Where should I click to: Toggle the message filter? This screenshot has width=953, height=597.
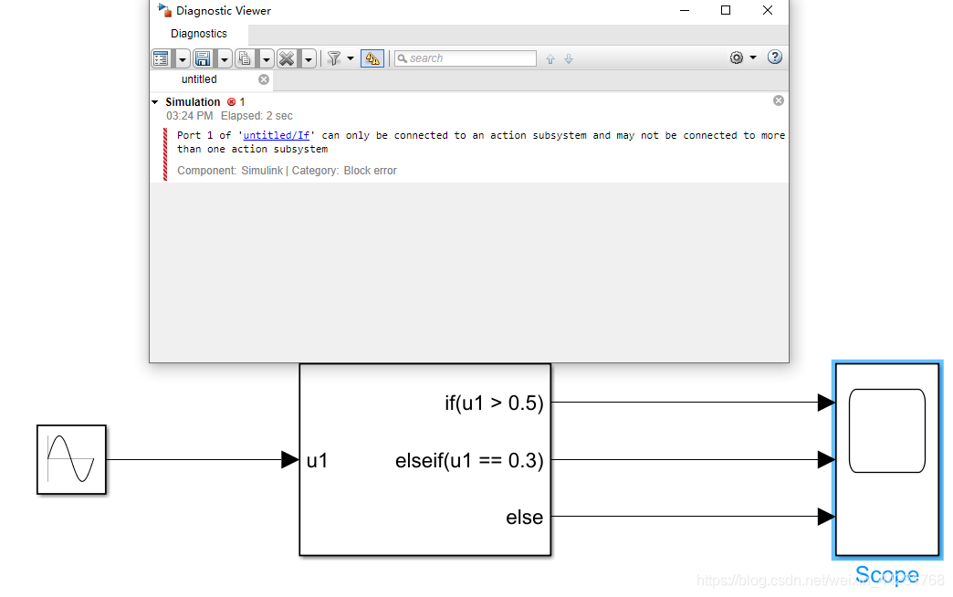click(x=336, y=58)
